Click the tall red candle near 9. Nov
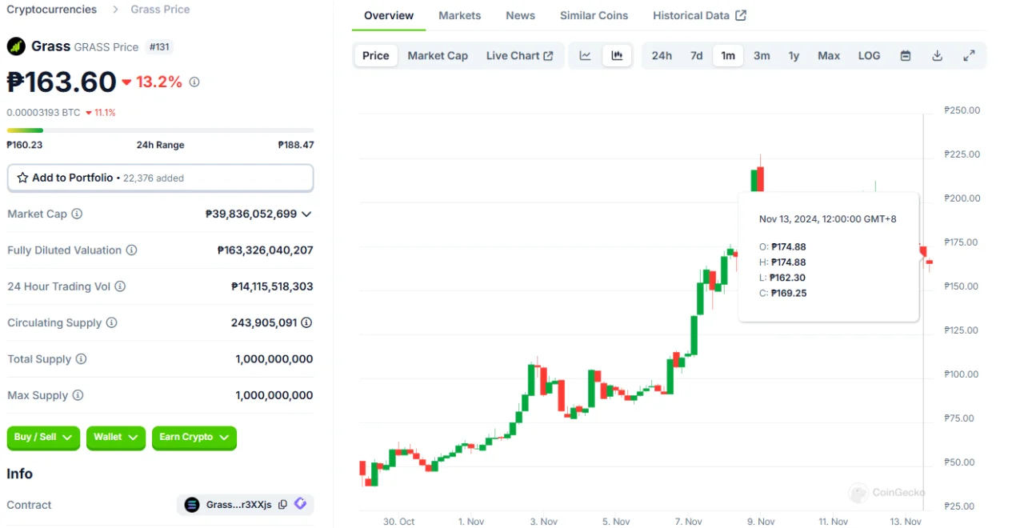The width and height of the screenshot is (1024, 528). click(760, 179)
